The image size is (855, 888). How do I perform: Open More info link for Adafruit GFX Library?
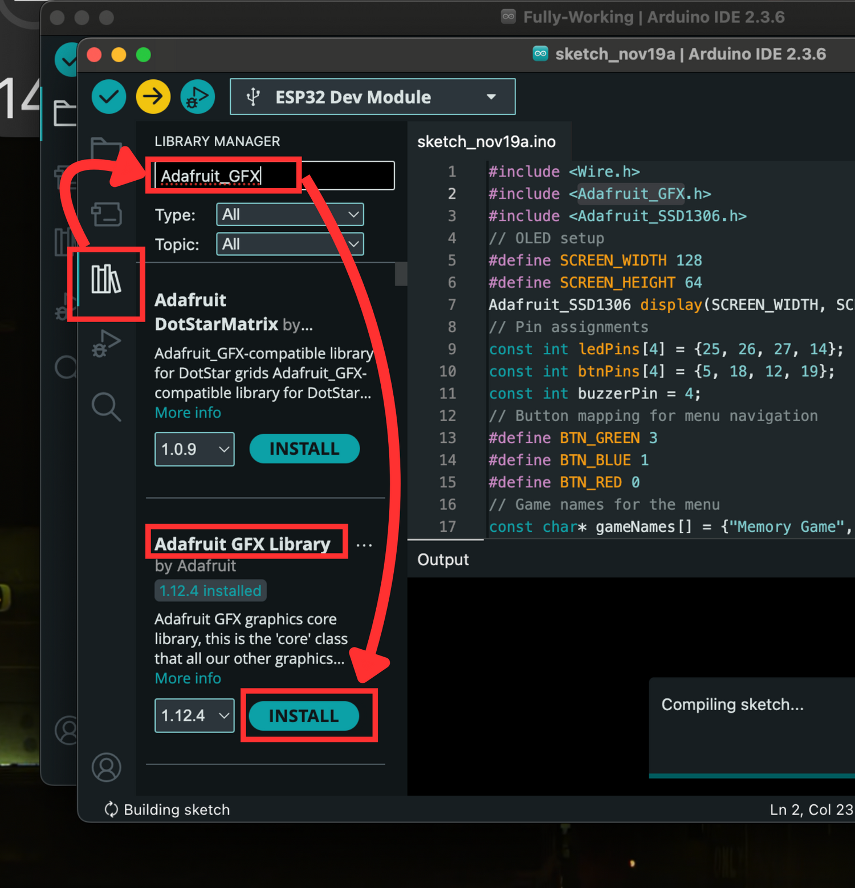click(188, 678)
